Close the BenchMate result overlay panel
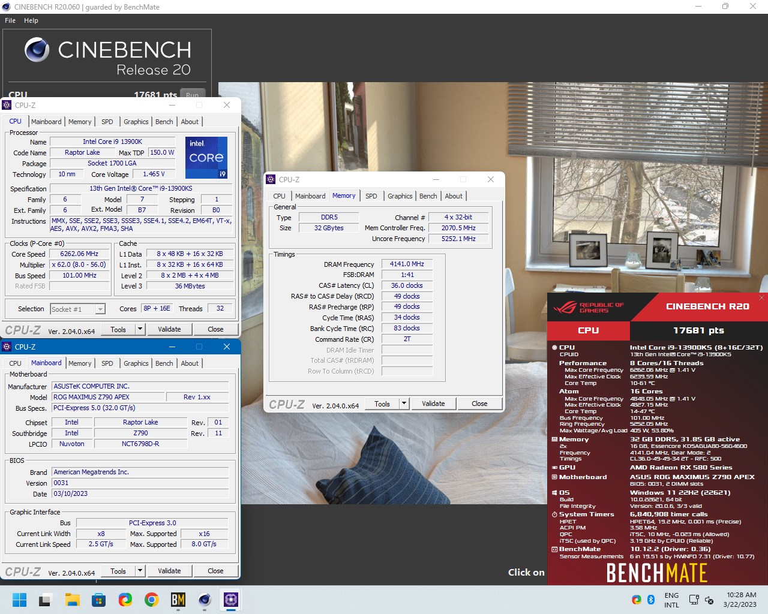The image size is (768, 614). click(x=761, y=297)
